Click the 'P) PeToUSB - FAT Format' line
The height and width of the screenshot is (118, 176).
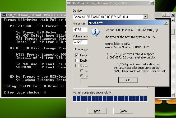[x=38, y=26]
